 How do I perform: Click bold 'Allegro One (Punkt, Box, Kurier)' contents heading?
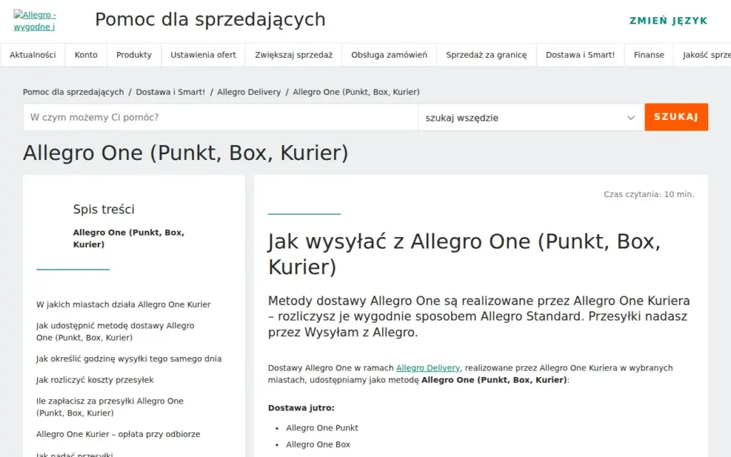pyautogui.click(x=128, y=238)
